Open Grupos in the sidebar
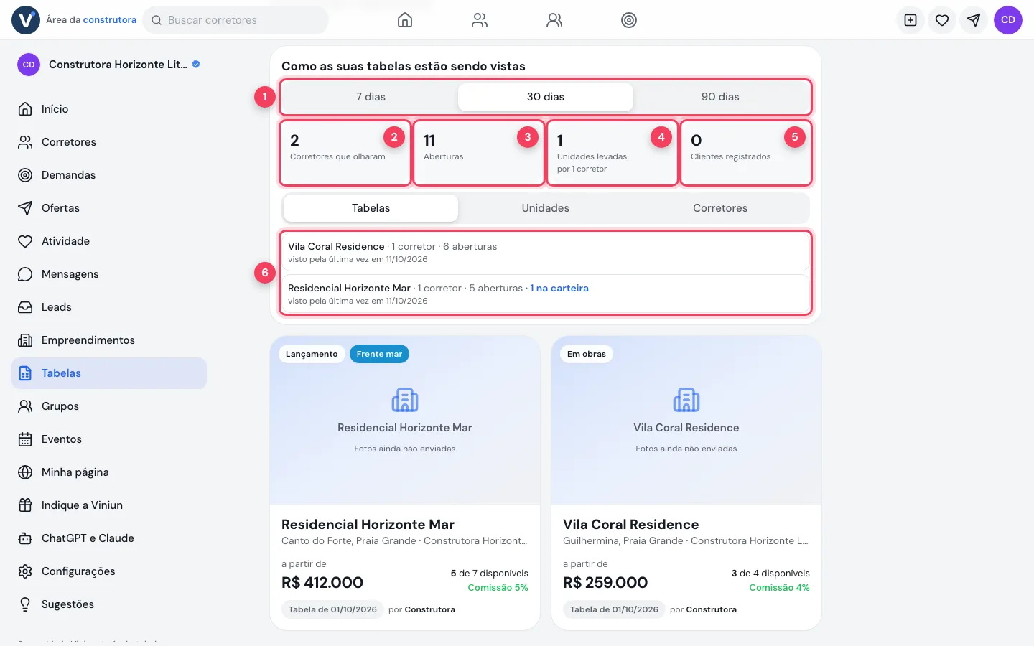 pyautogui.click(x=109, y=406)
